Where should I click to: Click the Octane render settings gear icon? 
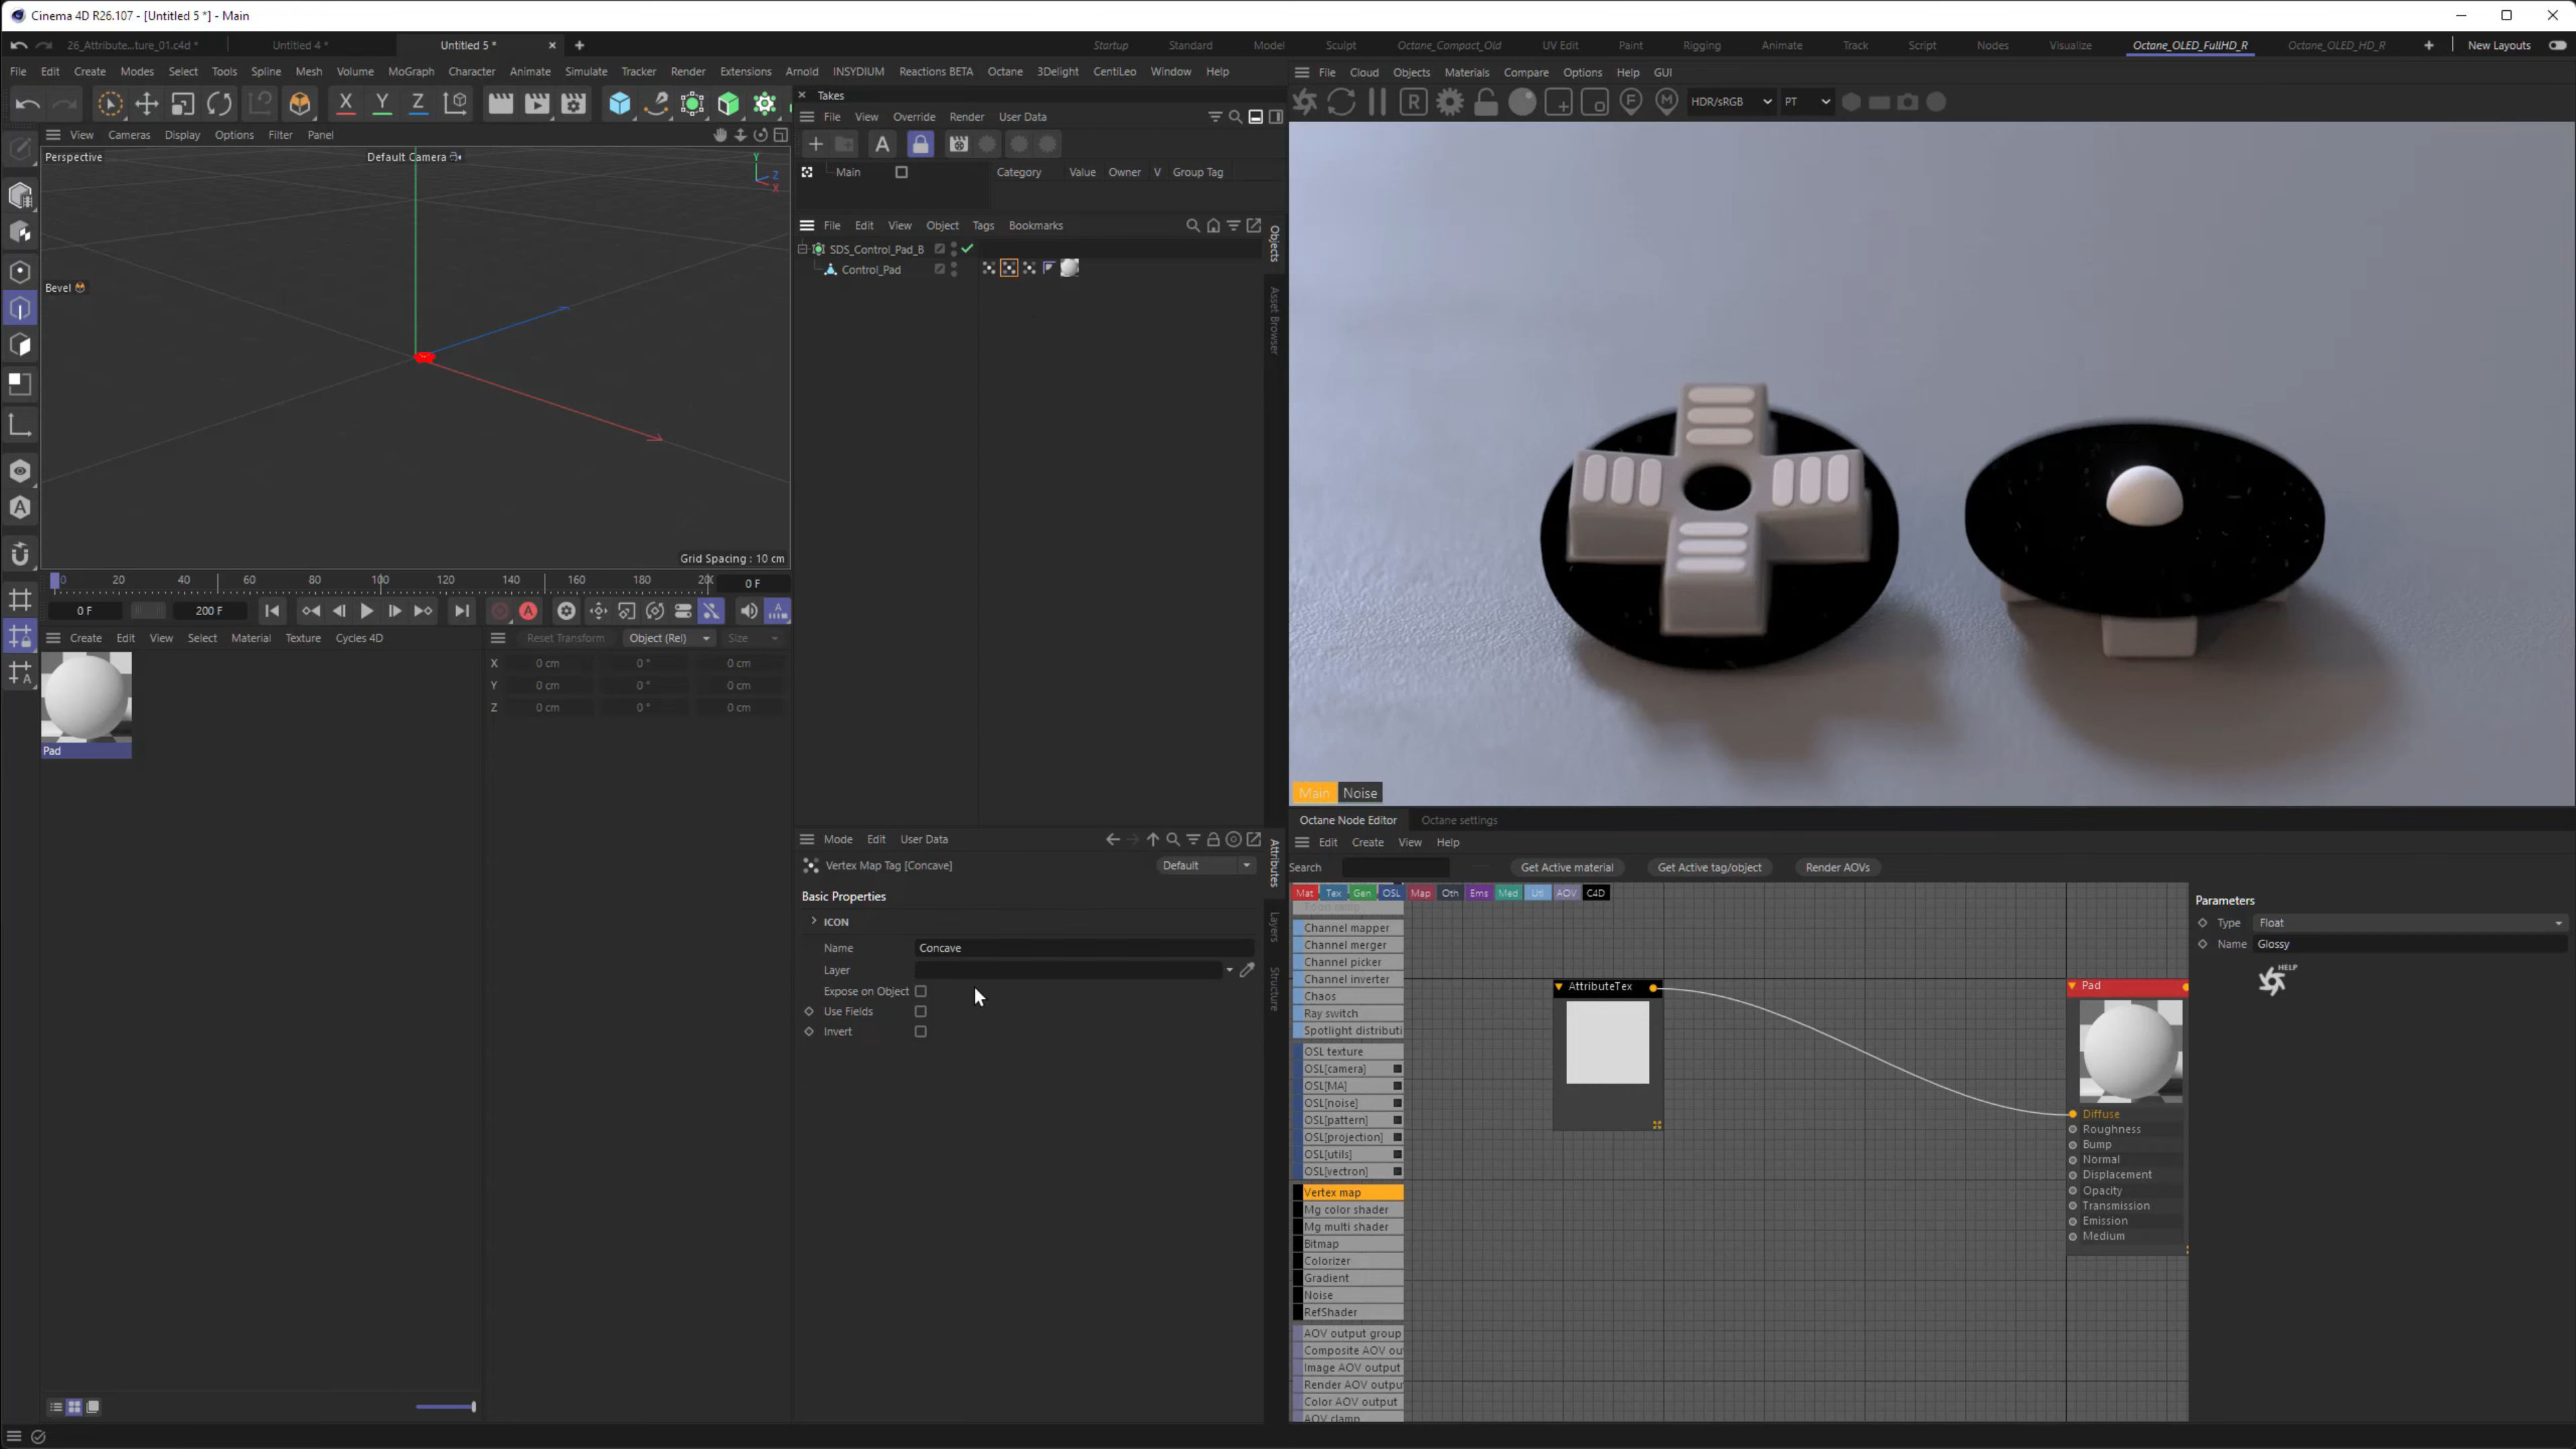[1449, 102]
